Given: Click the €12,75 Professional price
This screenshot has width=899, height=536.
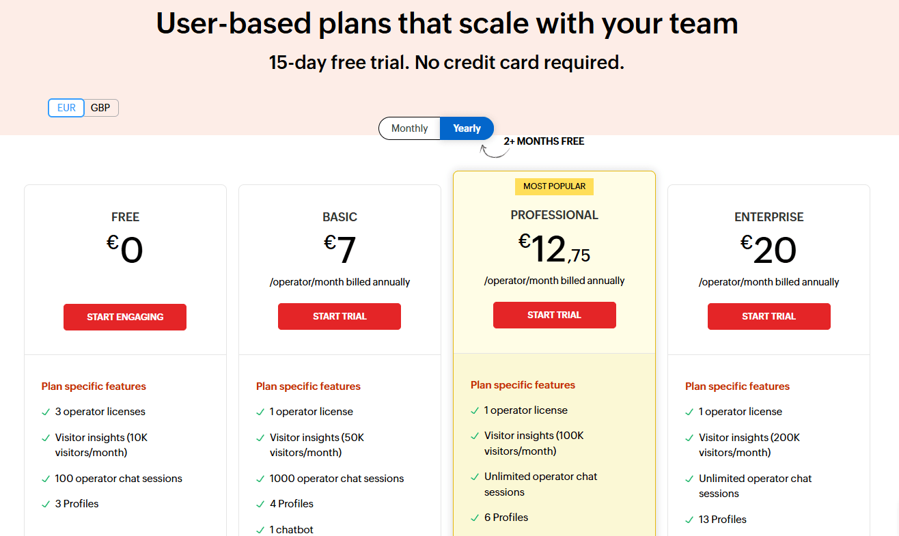Looking at the screenshot, I should point(554,249).
